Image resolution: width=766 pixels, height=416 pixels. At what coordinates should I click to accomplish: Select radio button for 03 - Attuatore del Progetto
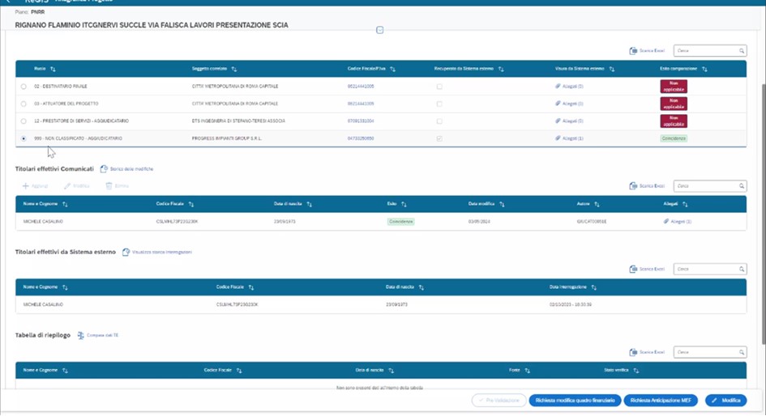[24, 104]
